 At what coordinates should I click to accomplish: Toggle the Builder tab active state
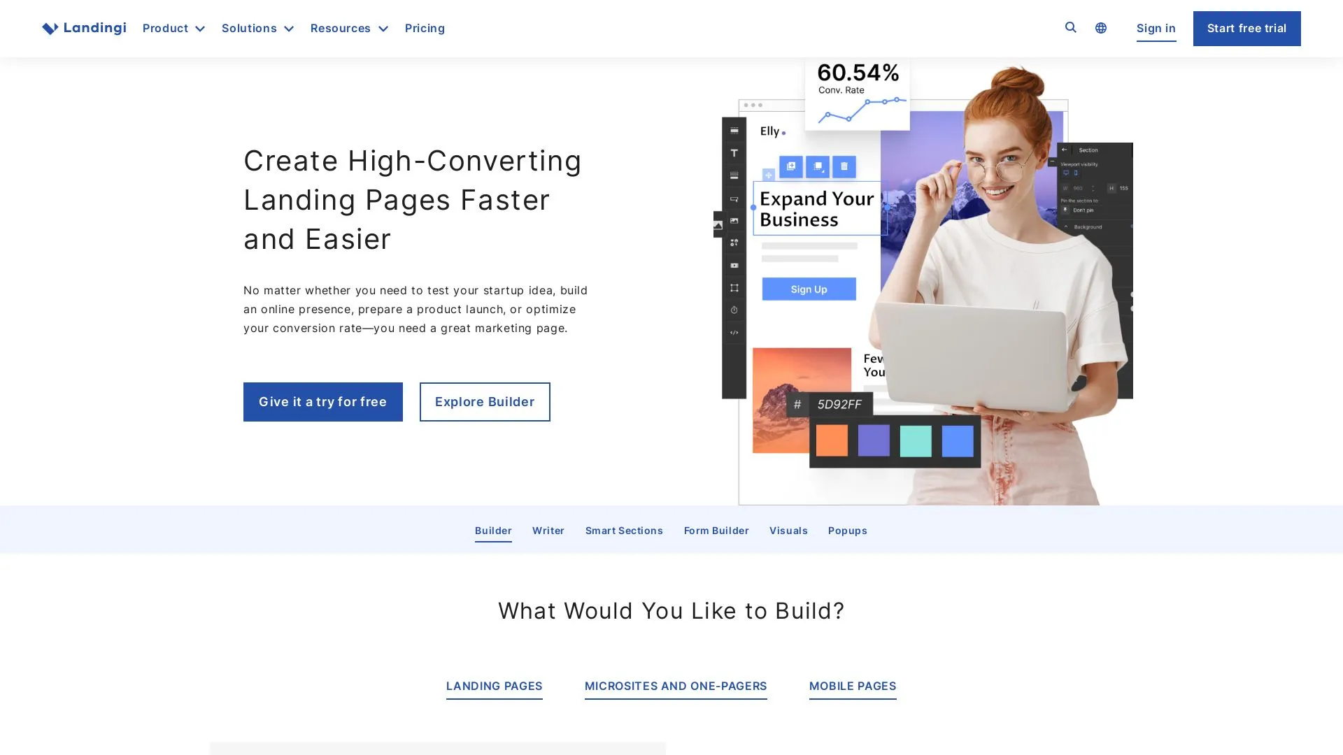coord(492,530)
